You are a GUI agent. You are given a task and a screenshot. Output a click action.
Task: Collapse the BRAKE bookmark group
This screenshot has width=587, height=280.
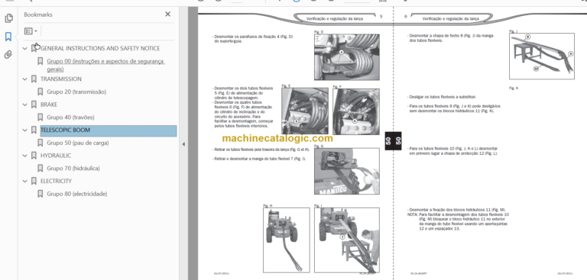25,105
